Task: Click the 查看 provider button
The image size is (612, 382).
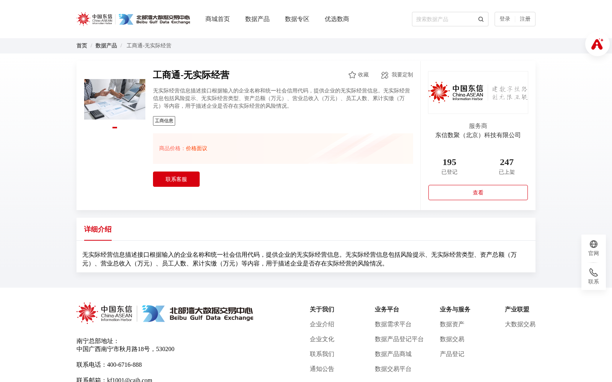Action: click(478, 193)
